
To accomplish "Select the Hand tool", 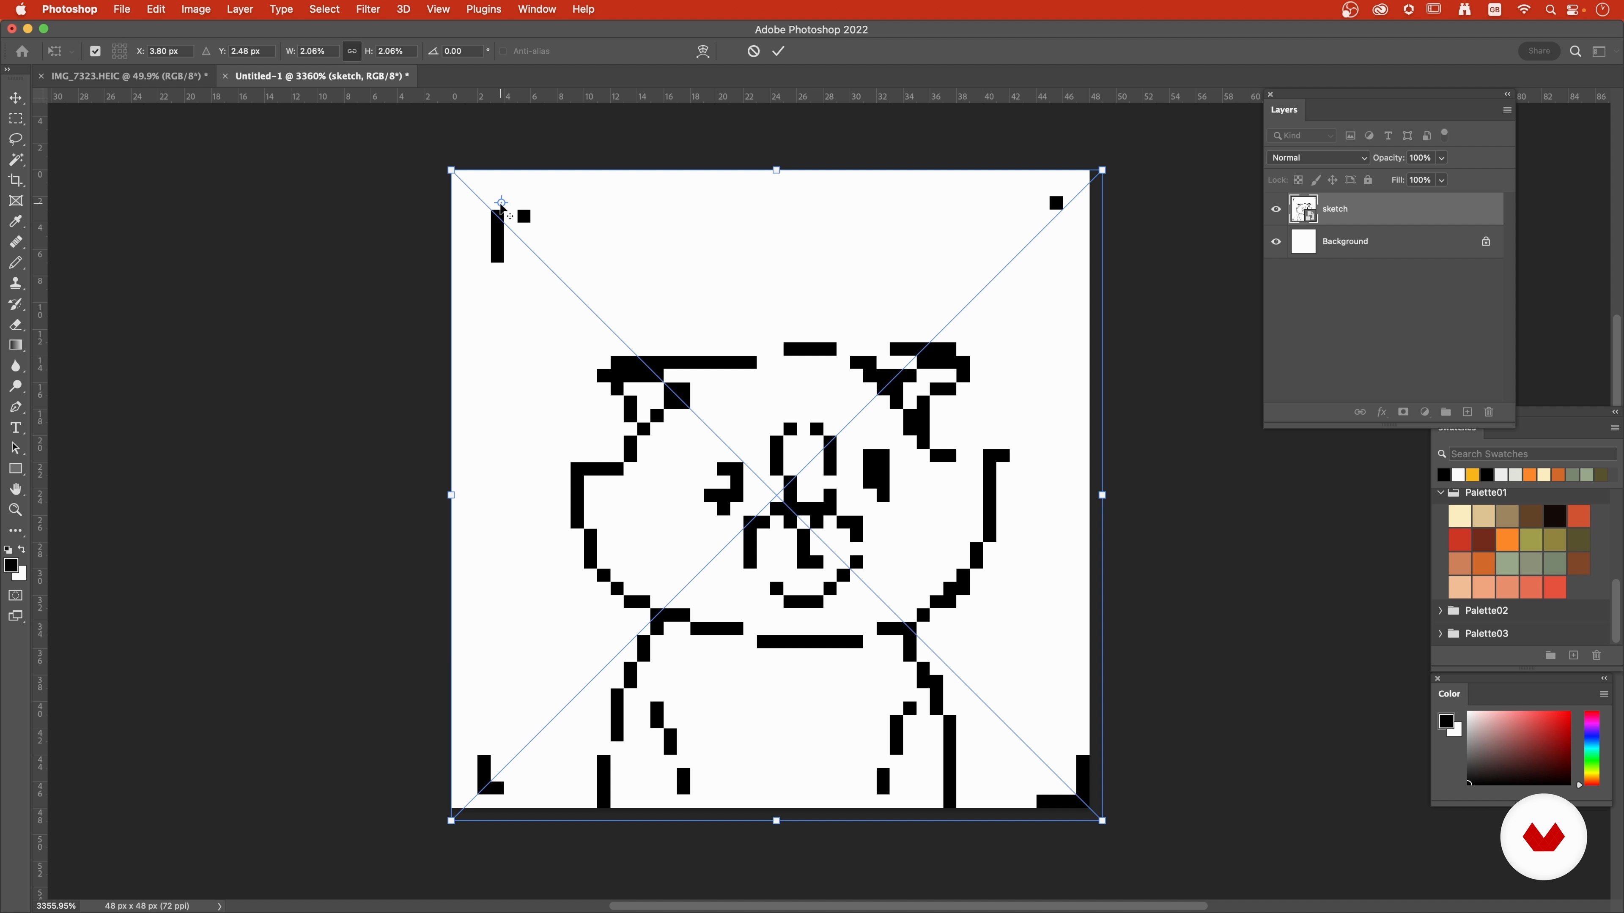I will coord(16,489).
